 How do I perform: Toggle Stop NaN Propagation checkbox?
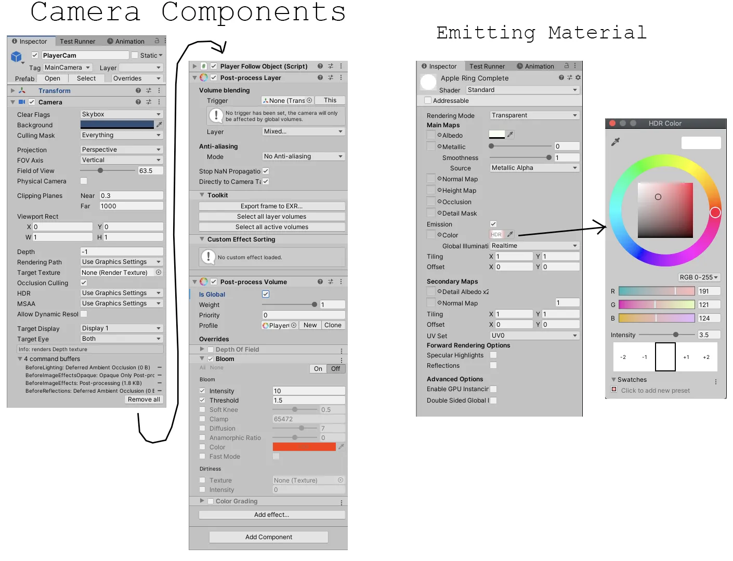266,171
